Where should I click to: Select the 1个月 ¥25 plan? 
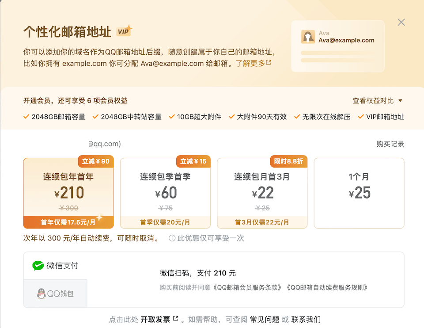359,193
